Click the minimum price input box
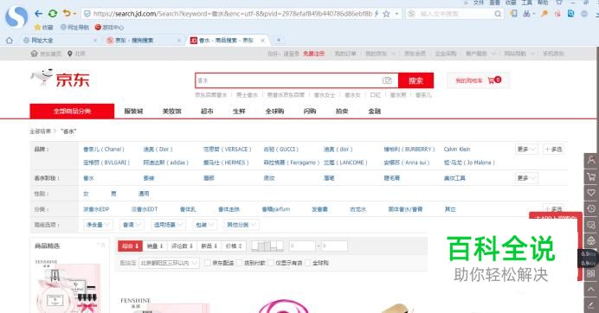Viewport: 599px width, 313px height. coord(302,246)
